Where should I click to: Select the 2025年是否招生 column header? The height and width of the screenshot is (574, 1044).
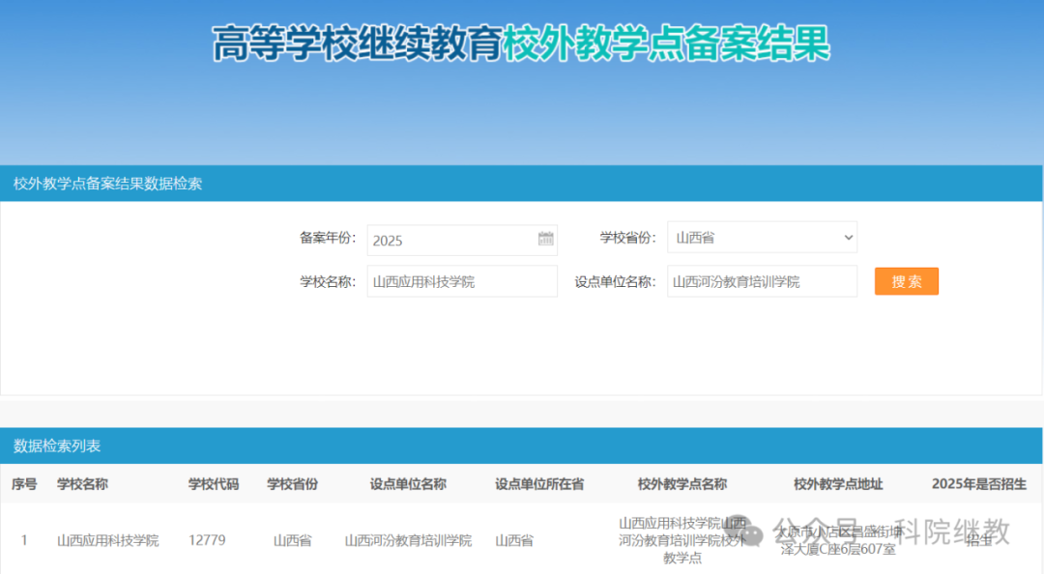click(978, 484)
